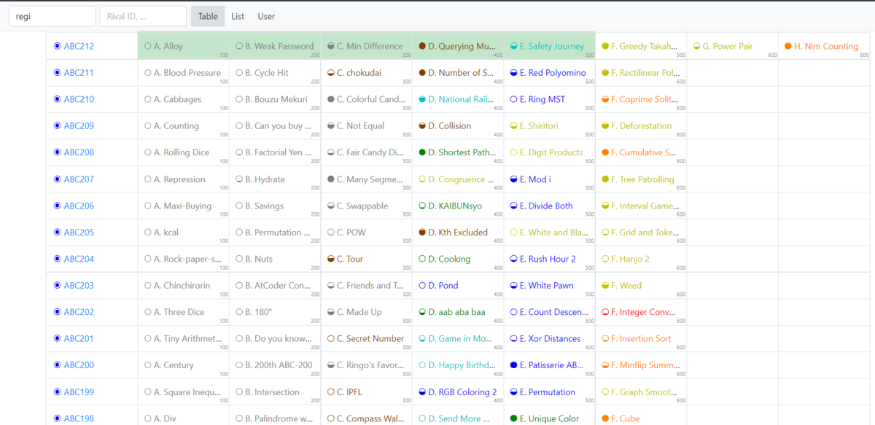875x425 pixels.
Task: Click the orange difficulty circle of F. Cube
Action: [605, 418]
